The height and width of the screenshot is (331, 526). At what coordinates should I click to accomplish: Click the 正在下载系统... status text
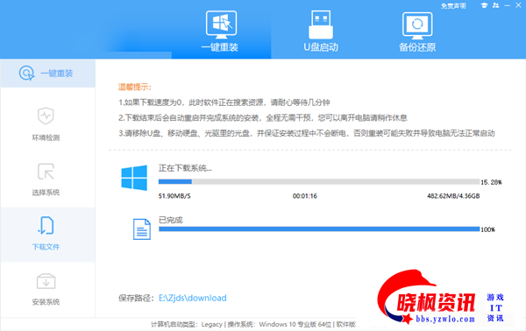[185, 168]
